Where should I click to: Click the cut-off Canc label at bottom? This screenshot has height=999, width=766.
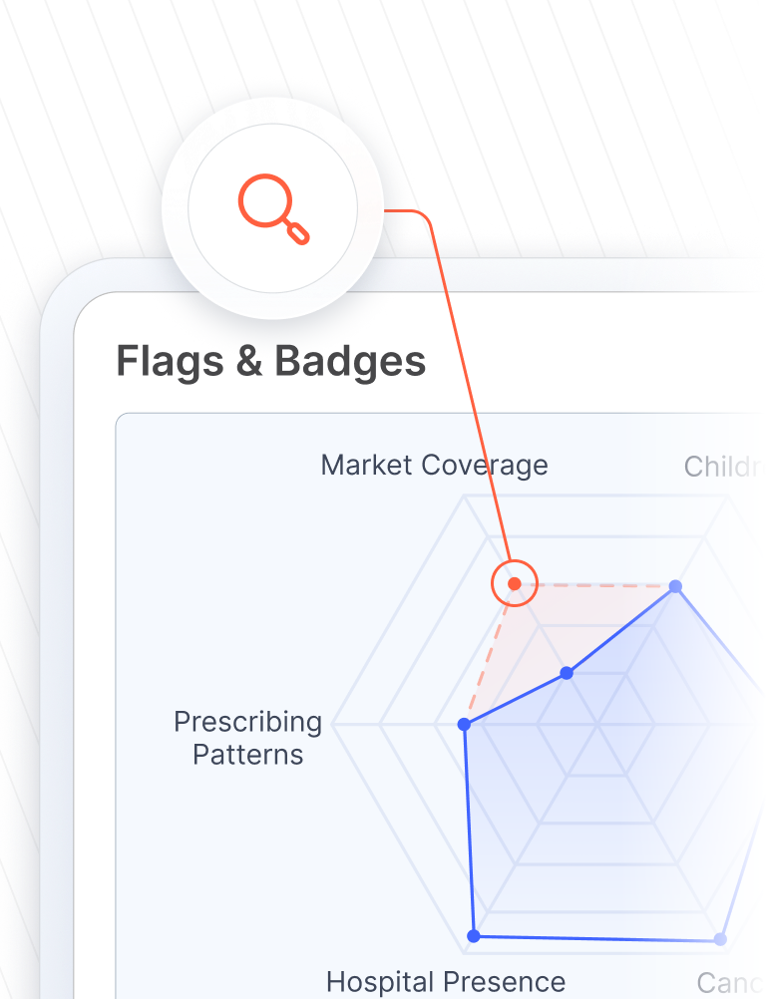tap(728, 983)
